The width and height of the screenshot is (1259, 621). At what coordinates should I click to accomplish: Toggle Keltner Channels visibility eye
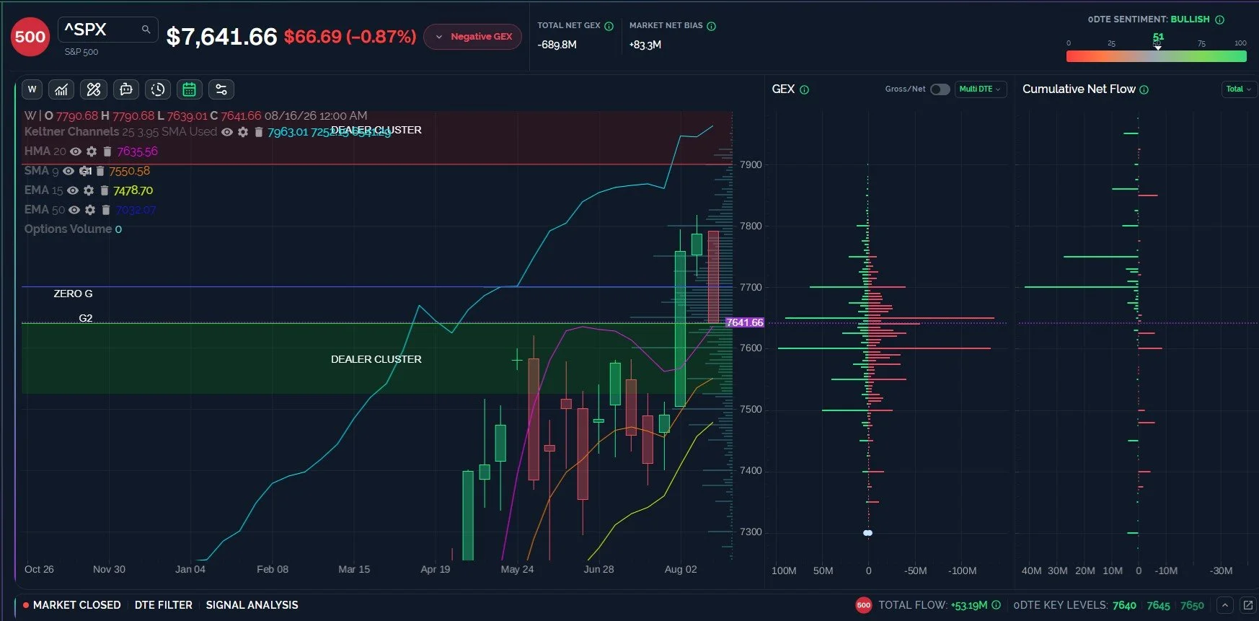(227, 132)
